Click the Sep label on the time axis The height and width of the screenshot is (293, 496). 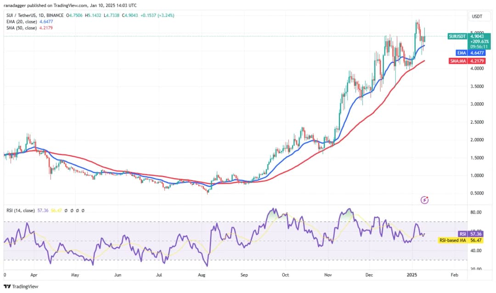[x=244, y=275]
